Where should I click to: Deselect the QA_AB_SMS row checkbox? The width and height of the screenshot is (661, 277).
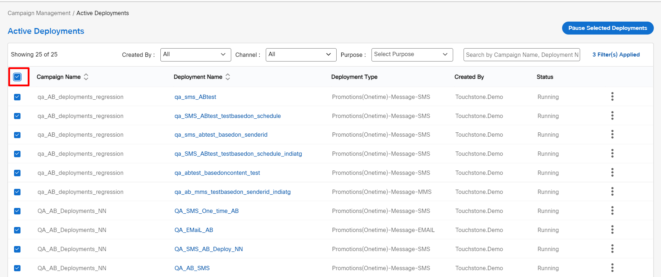[17, 268]
